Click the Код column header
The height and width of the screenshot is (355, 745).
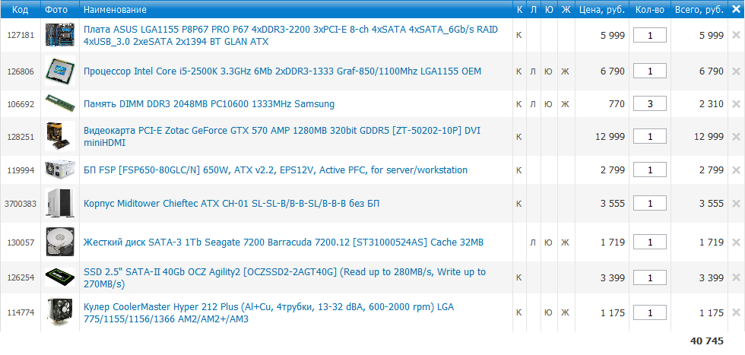tap(20, 10)
